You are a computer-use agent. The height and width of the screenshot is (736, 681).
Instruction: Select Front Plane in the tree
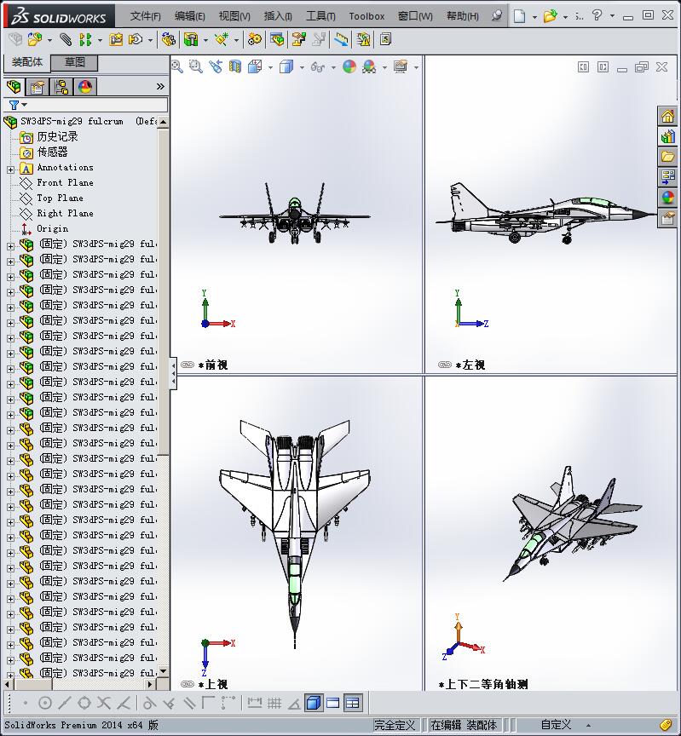click(x=66, y=182)
